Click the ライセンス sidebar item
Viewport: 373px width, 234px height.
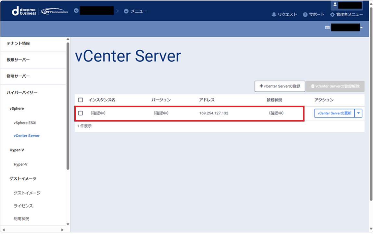click(x=23, y=206)
